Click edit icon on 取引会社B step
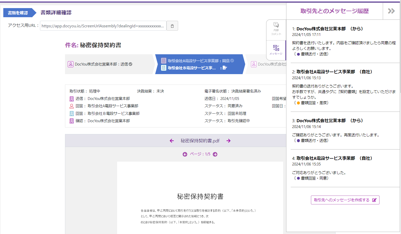Image resolution: width=401 pixels, height=234 pixels. [225, 68]
